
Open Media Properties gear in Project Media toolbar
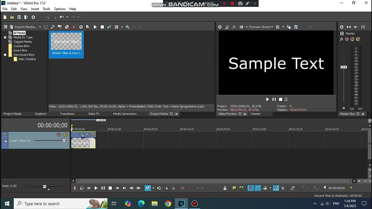tap(81, 27)
